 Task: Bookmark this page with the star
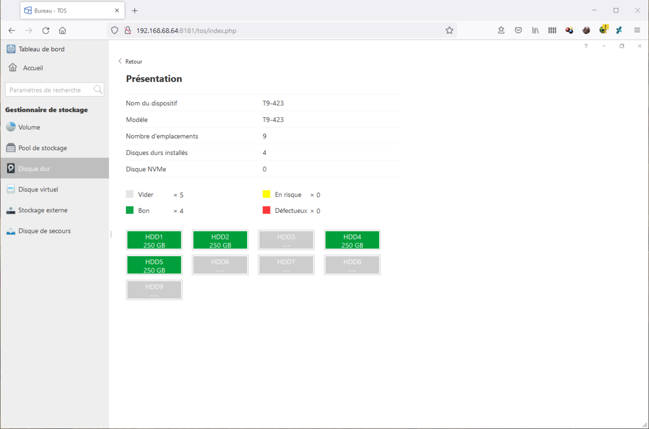pos(449,31)
